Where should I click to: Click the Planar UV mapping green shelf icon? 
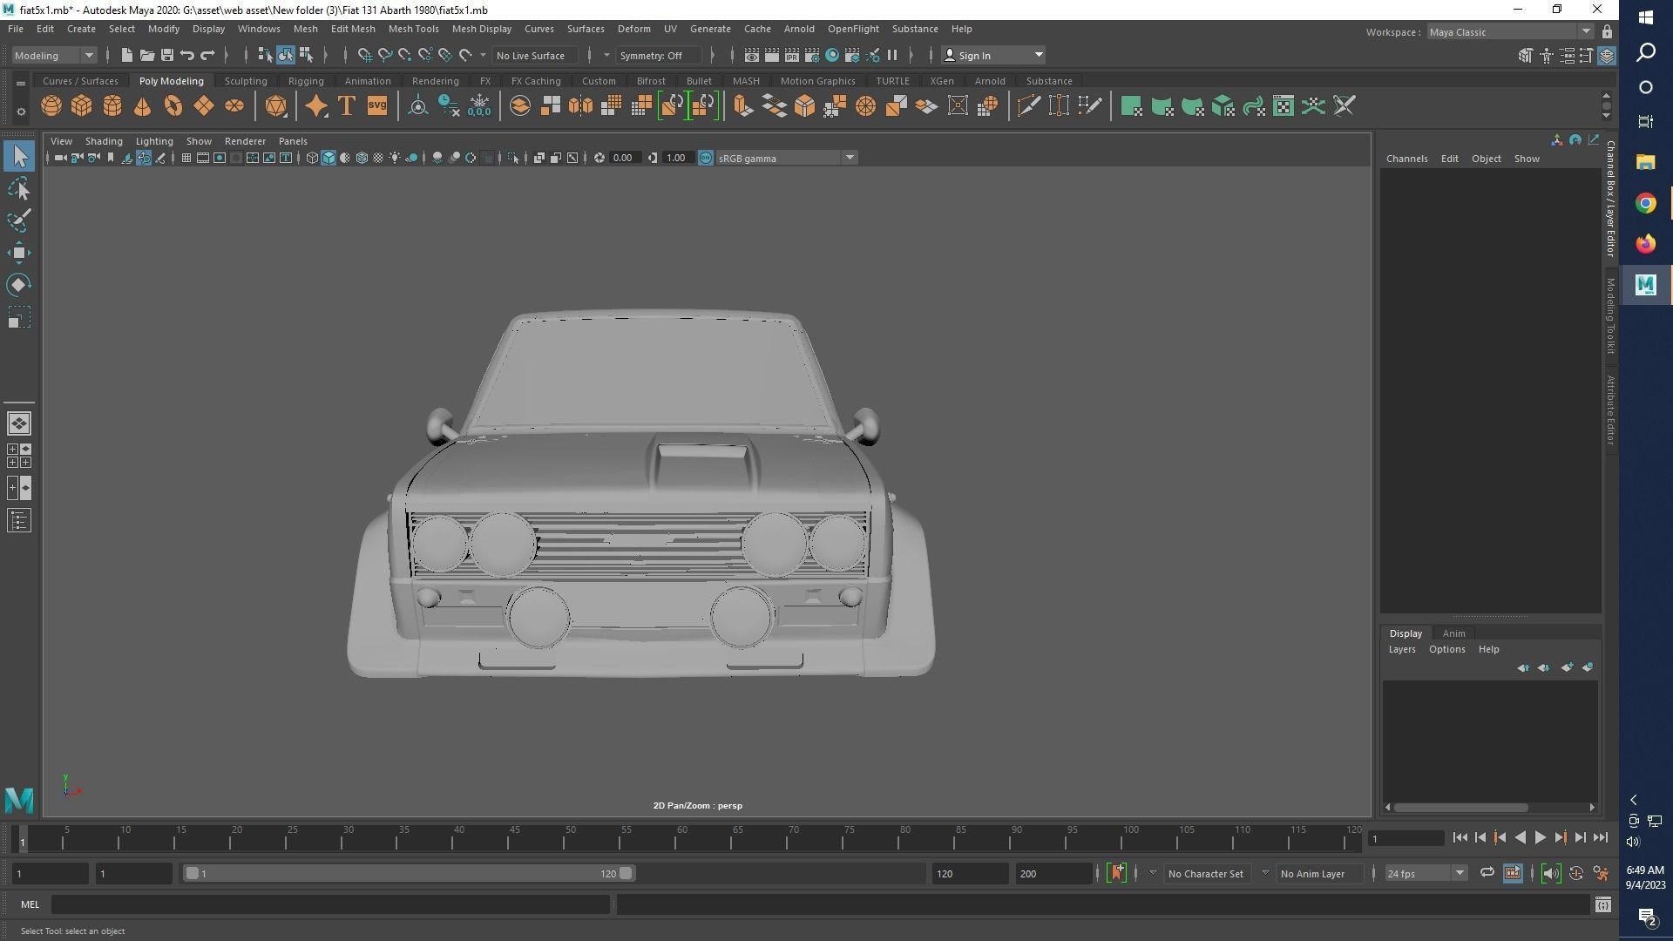point(1131,106)
